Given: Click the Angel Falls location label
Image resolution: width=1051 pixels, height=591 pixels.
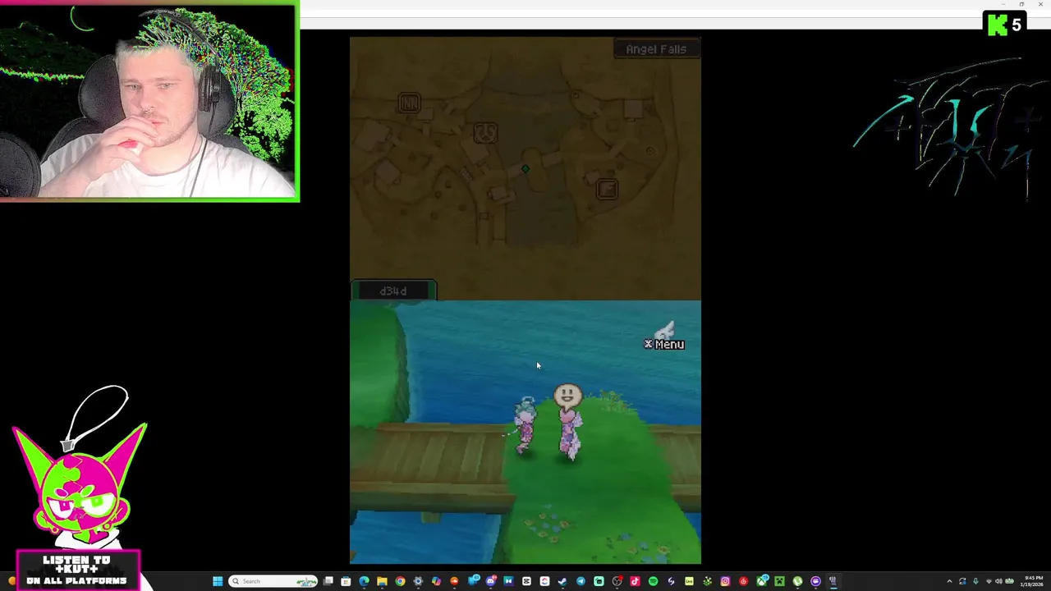Looking at the screenshot, I should click(656, 49).
